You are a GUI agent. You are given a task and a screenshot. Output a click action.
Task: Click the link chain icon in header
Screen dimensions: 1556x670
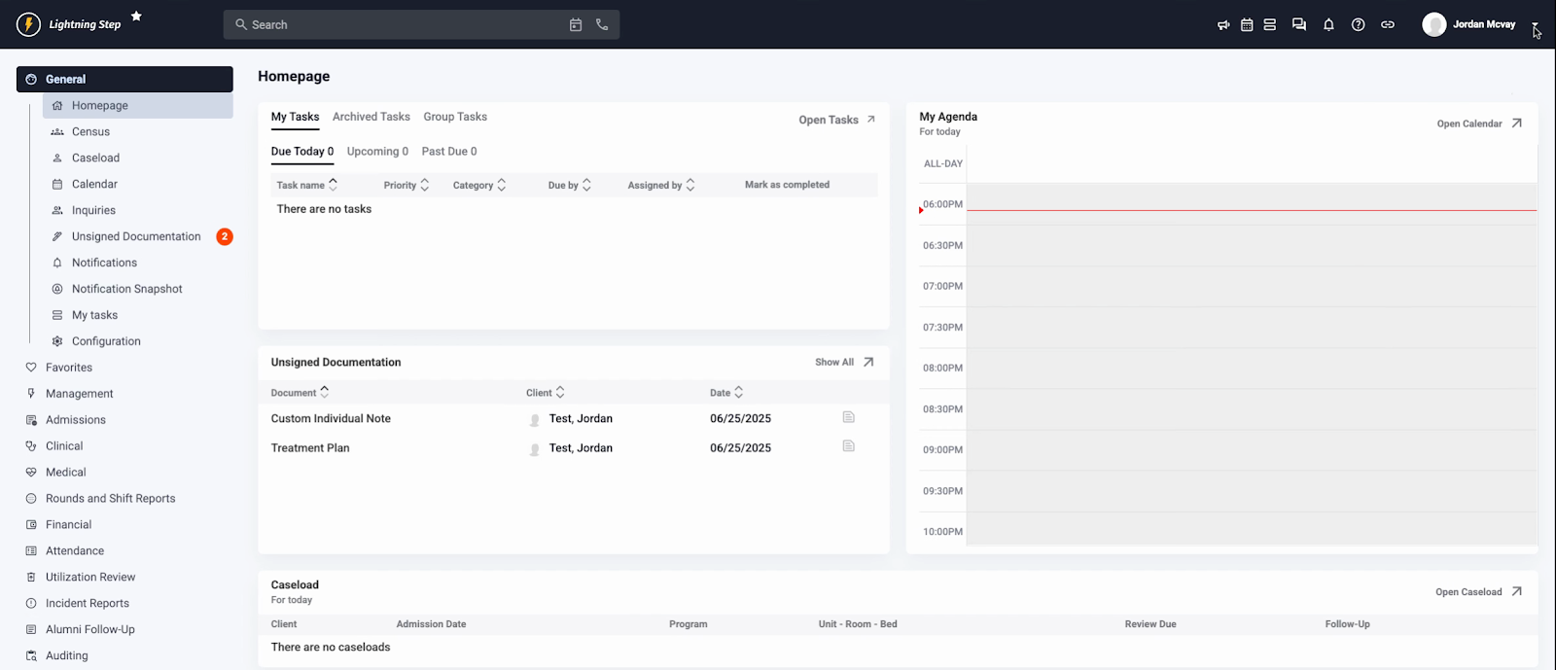click(x=1388, y=24)
